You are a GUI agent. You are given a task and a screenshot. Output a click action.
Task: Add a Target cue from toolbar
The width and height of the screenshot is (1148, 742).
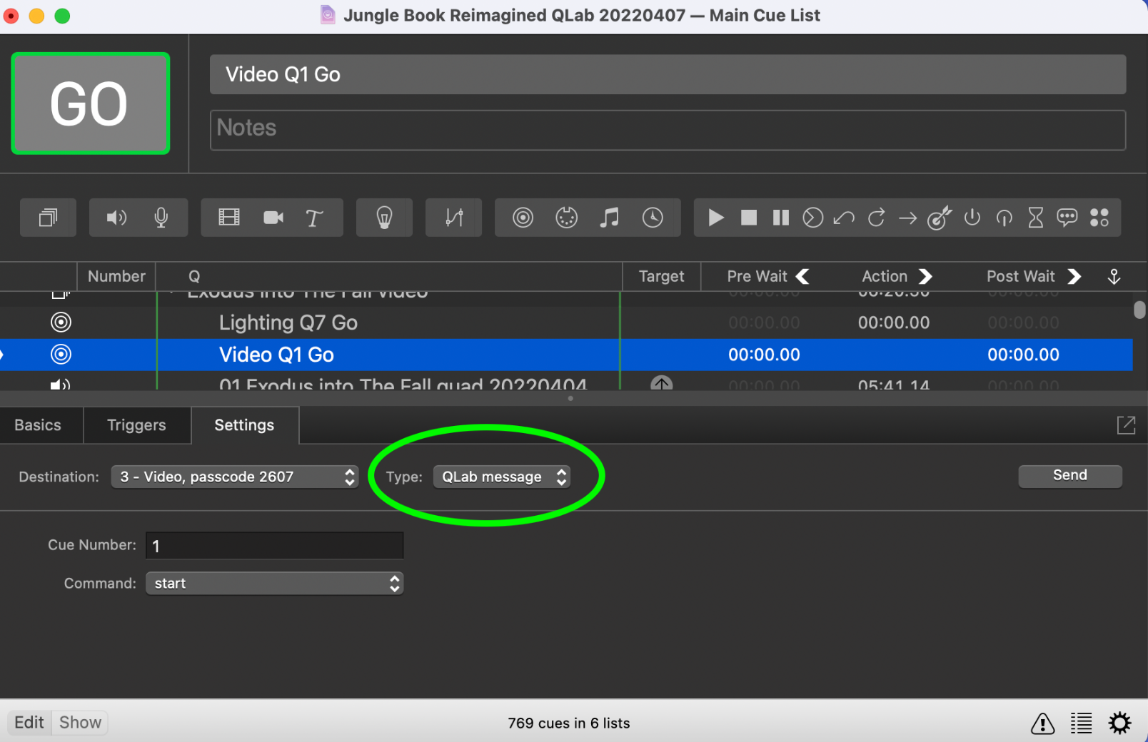click(x=940, y=218)
